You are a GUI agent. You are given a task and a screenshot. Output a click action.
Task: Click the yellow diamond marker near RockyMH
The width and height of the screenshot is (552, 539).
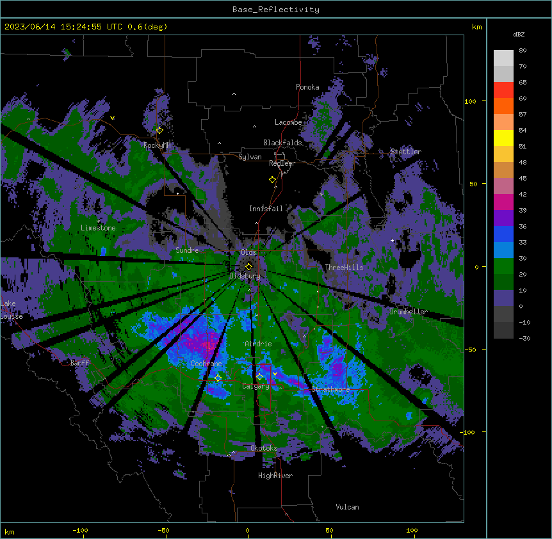click(159, 130)
